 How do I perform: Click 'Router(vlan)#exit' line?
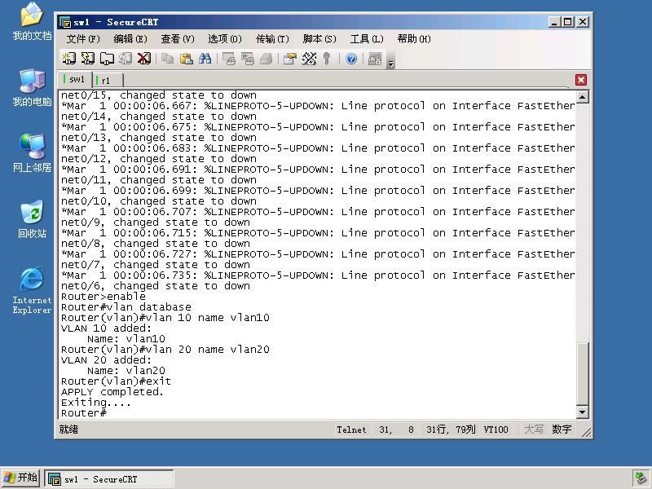click(x=116, y=381)
